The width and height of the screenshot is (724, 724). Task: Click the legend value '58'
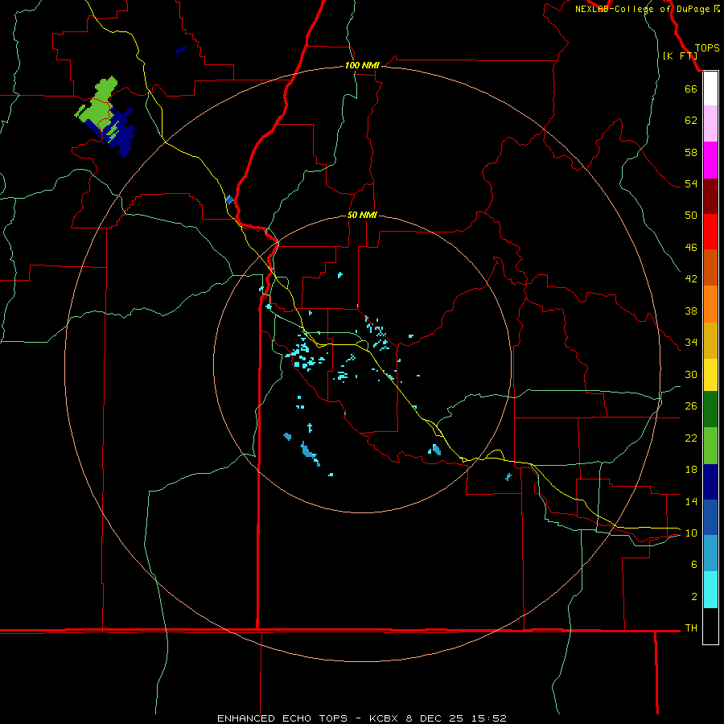[691, 152]
